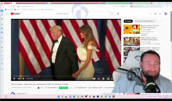The height and width of the screenshot is (101, 172).
Task: Open the Почта bookmarks folder
Action: 38,9
